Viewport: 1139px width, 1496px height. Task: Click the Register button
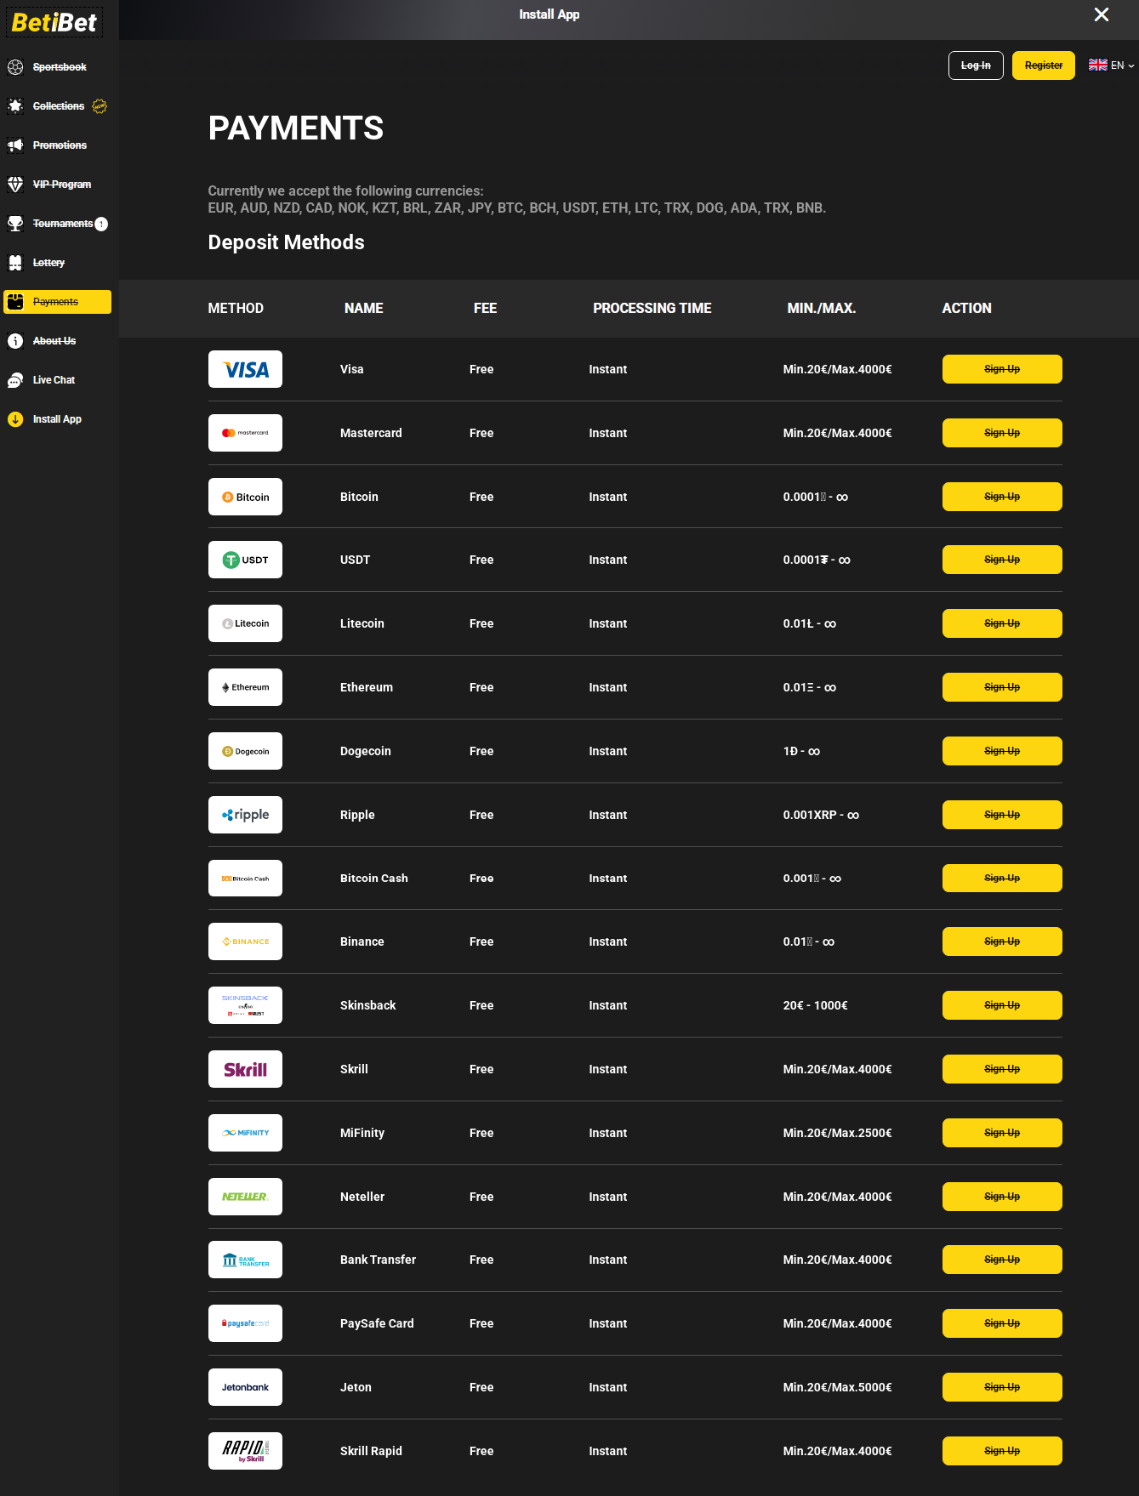pos(1044,65)
